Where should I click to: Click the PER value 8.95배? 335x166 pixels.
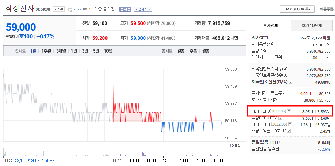(308, 111)
